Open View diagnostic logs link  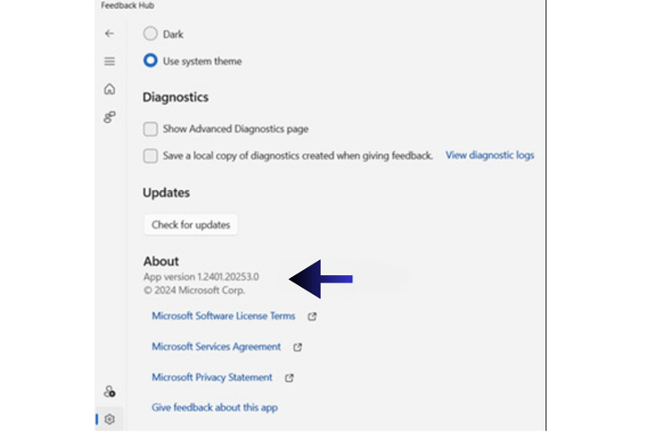click(490, 155)
